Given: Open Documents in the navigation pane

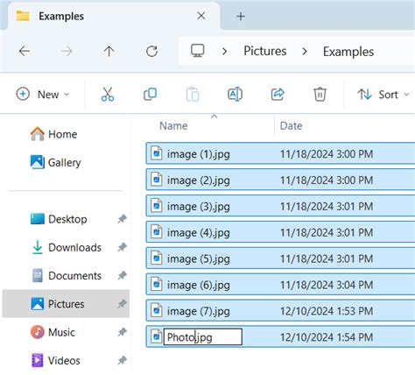Looking at the screenshot, I should pos(66,276).
